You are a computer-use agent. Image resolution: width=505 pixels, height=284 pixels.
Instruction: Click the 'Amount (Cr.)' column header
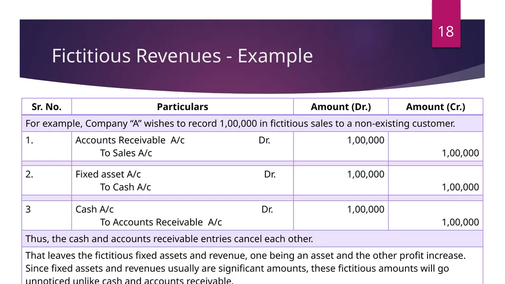[x=435, y=107]
